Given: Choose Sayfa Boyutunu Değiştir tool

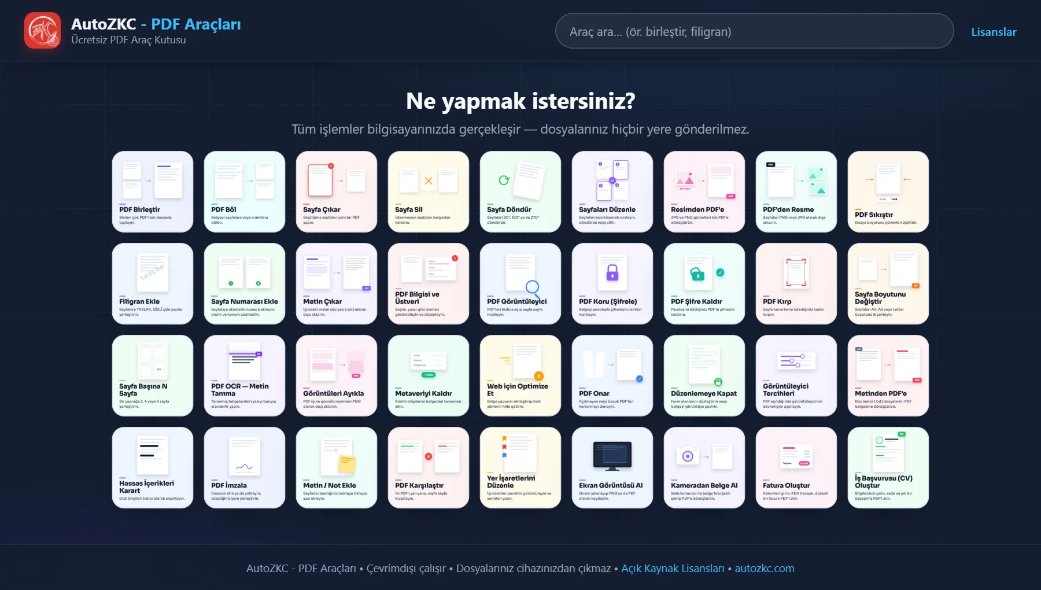Looking at the screenshot, I should pyautogui.click(x=888, y=284).
